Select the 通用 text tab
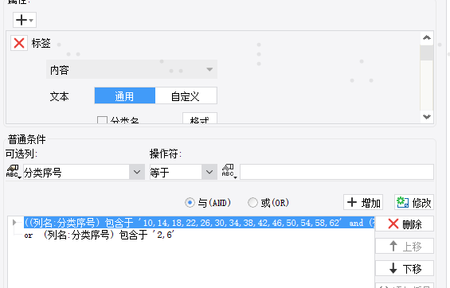Screen dimensions: 450x288 (x=125, y=96)
